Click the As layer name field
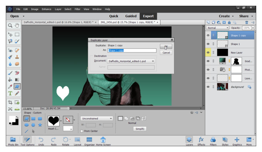 pos(132,50)
